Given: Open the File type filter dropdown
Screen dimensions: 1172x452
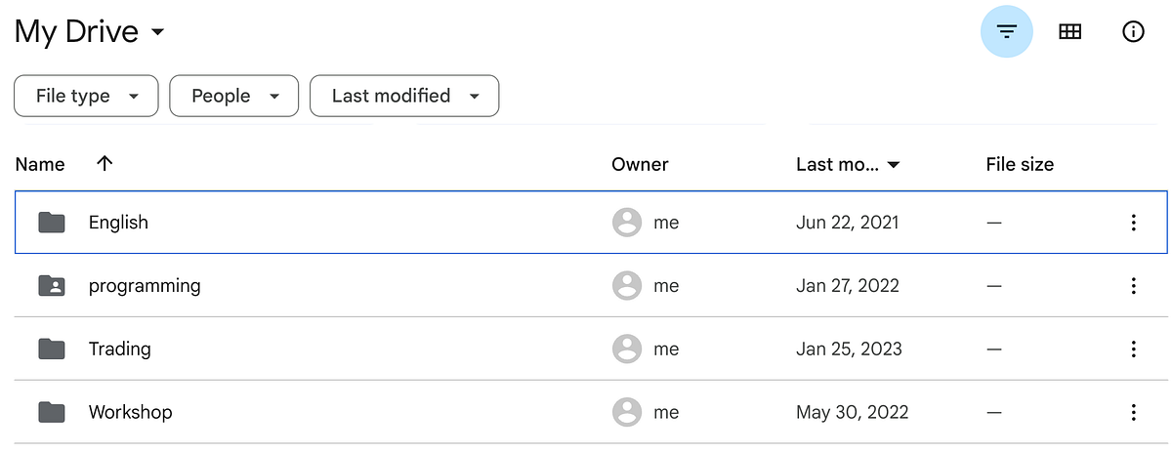Looking at the screenshot, I should coord(86,96).
